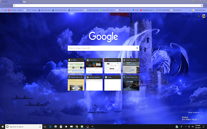The height and width of the screenshot is (129, 207).
Task: Open the Calculator from the taskbar
Action: pyautogui.click(x=61, y=127)
